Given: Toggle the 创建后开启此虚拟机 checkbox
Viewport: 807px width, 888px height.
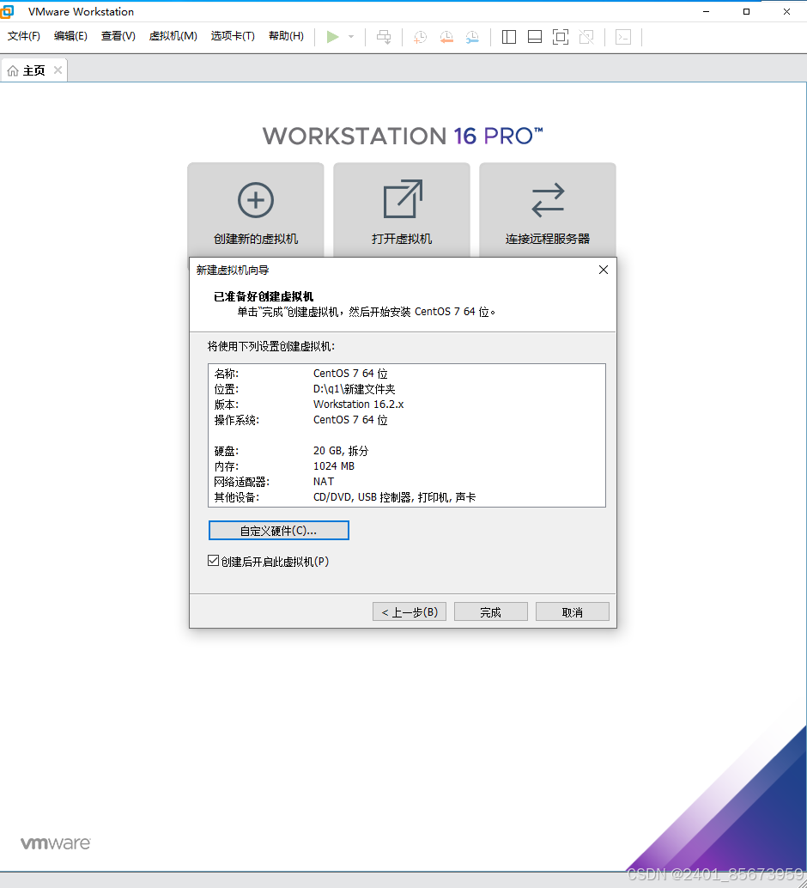Looking at the screenshot, I should click(214, 561).
